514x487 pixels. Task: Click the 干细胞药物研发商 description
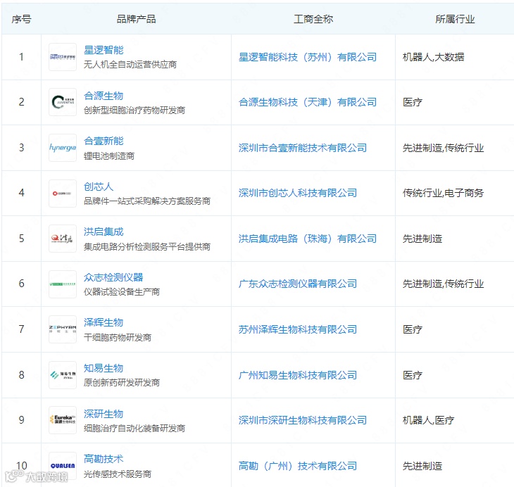point(118,337)
